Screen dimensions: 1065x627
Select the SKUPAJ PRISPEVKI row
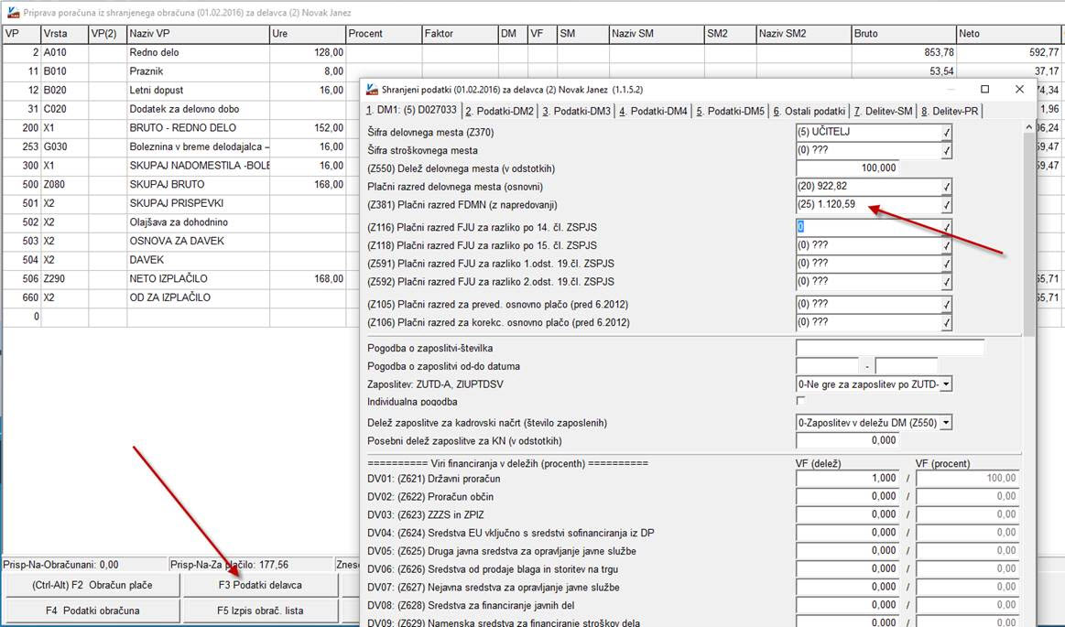pyautogui.click(x=180, y=203)
